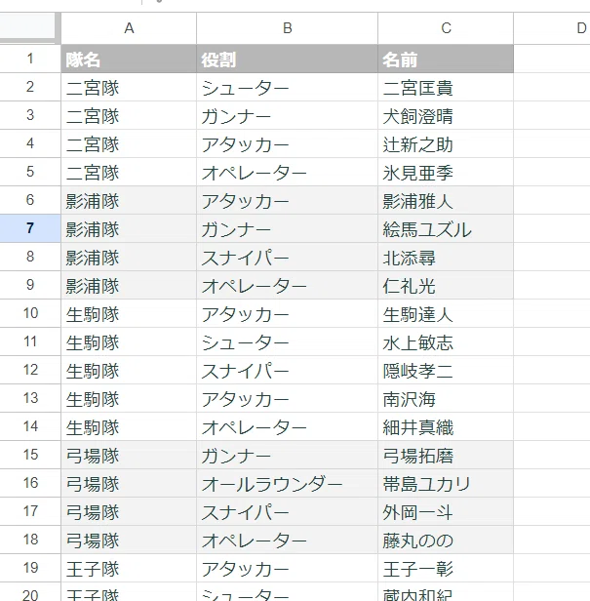Select シューター in row 11
Screen dimensions: 590x601
click(287, 341)
